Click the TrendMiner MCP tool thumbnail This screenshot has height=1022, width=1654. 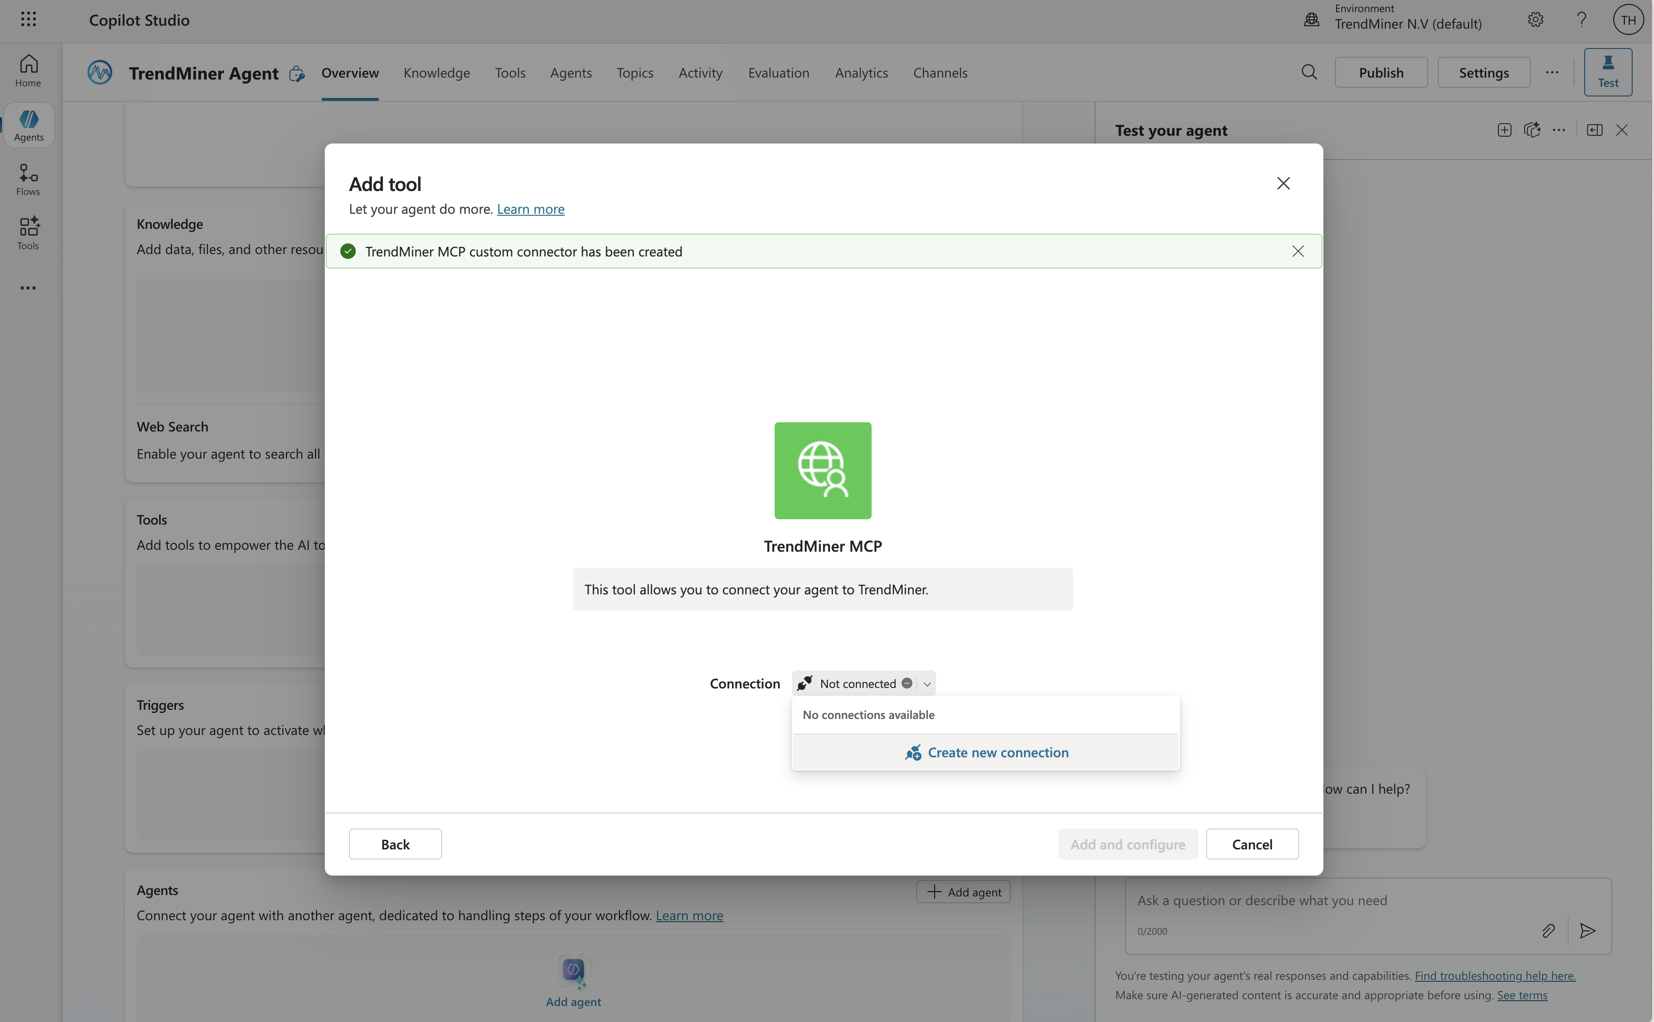tap(822, 470)
